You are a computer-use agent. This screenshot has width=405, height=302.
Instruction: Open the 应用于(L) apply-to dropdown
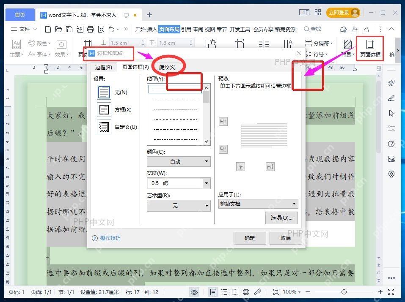tap(258, 204)
